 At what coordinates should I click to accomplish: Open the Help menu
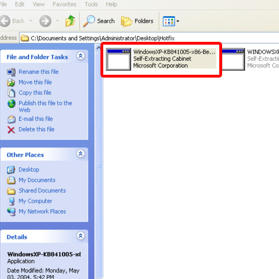tap(112, 4)
